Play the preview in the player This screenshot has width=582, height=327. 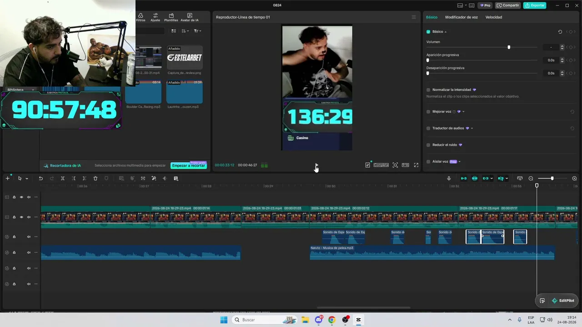316,165
